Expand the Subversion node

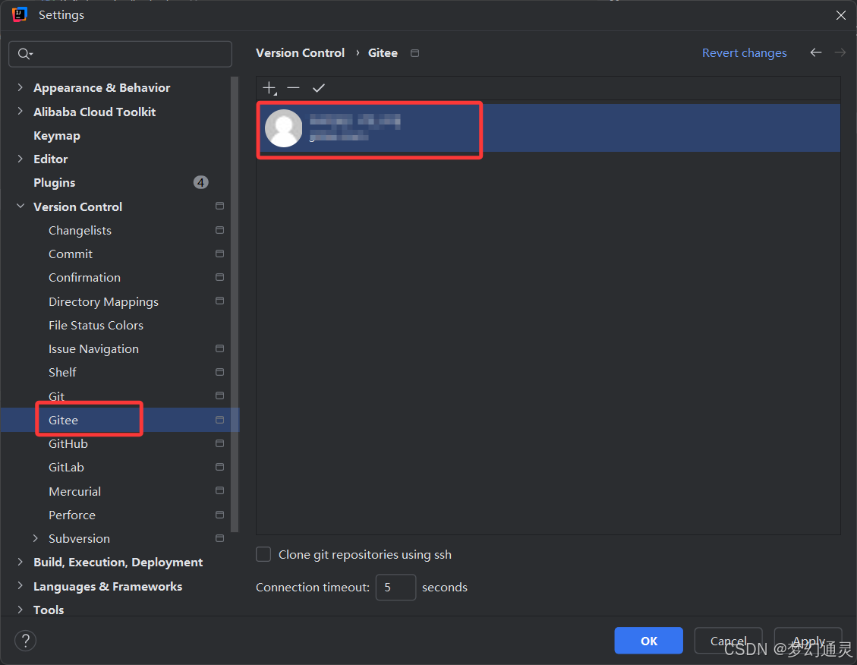pos(36,538)
